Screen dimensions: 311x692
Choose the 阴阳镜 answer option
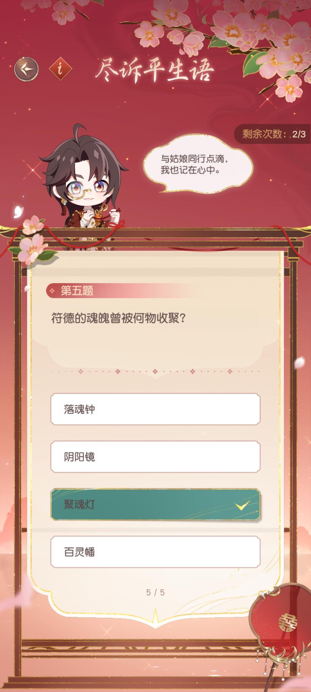tap(155, 457)
